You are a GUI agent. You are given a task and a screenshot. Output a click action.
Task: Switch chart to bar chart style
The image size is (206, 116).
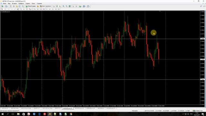tap(54, 6)
